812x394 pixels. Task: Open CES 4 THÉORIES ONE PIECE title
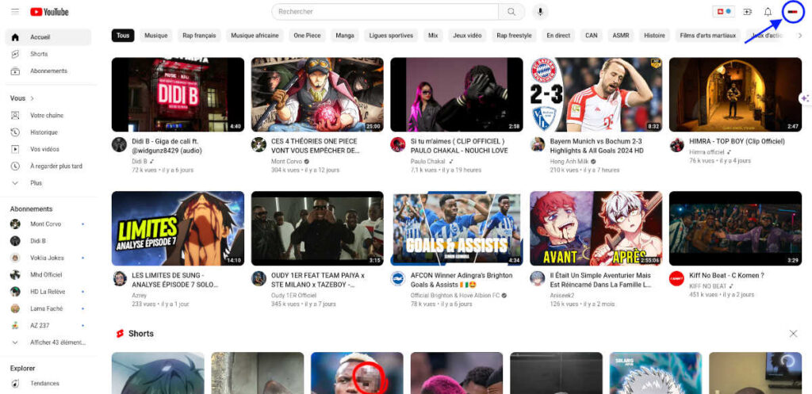(316, 146)
